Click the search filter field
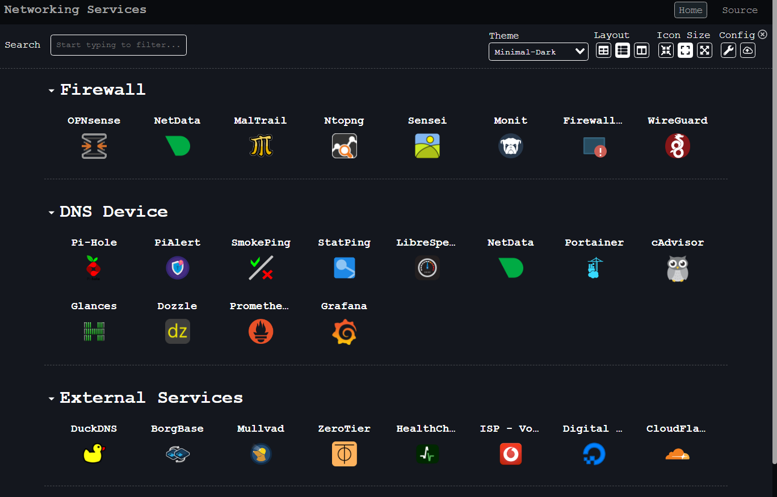Viewport: 777px width, 497px height. point(118,45)
